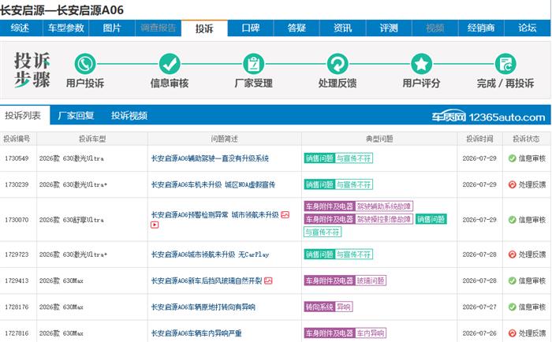Switch to the 投诉视频 sub-tab
The image size is (552, 342).
click(x=129, y=115)
